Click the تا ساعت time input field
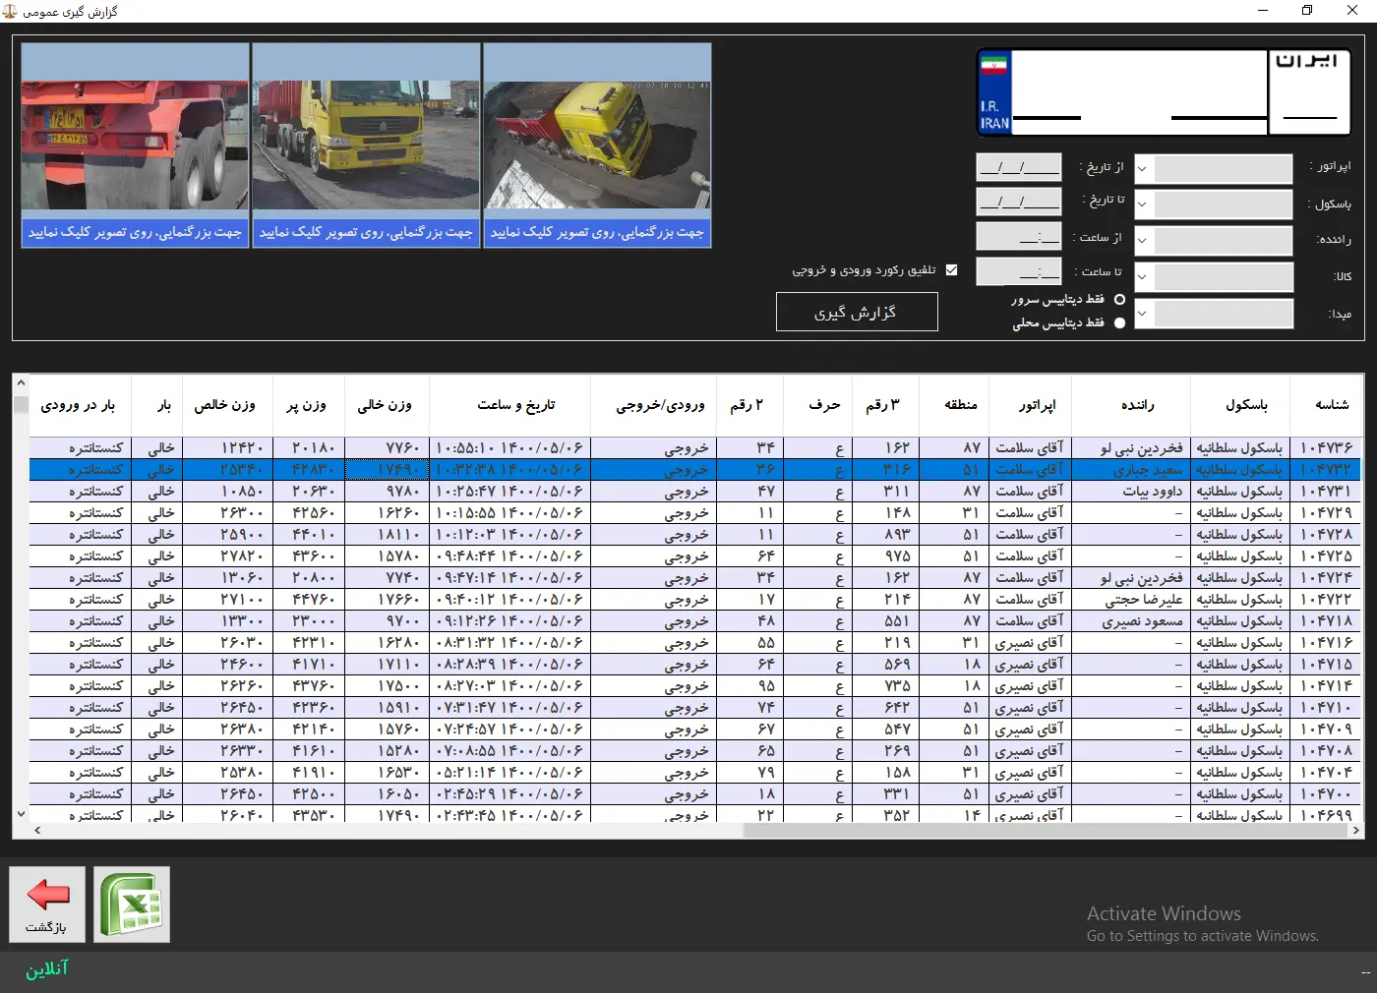The height and width of the screenshot is (993, 1377). point(1018,272)
